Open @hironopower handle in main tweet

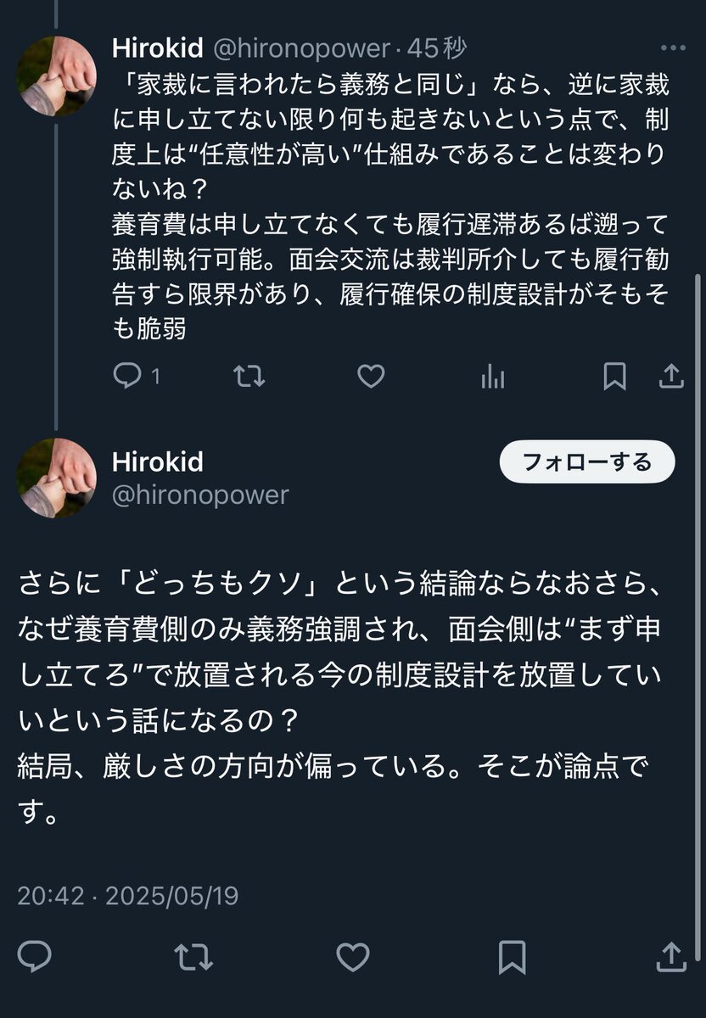(200, 495)
